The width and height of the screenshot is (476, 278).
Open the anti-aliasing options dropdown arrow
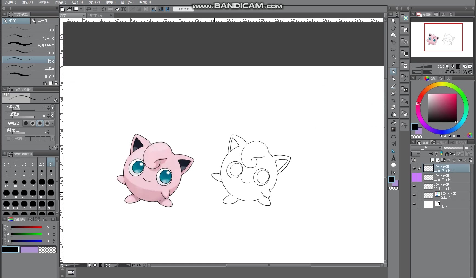pos(52,123)
